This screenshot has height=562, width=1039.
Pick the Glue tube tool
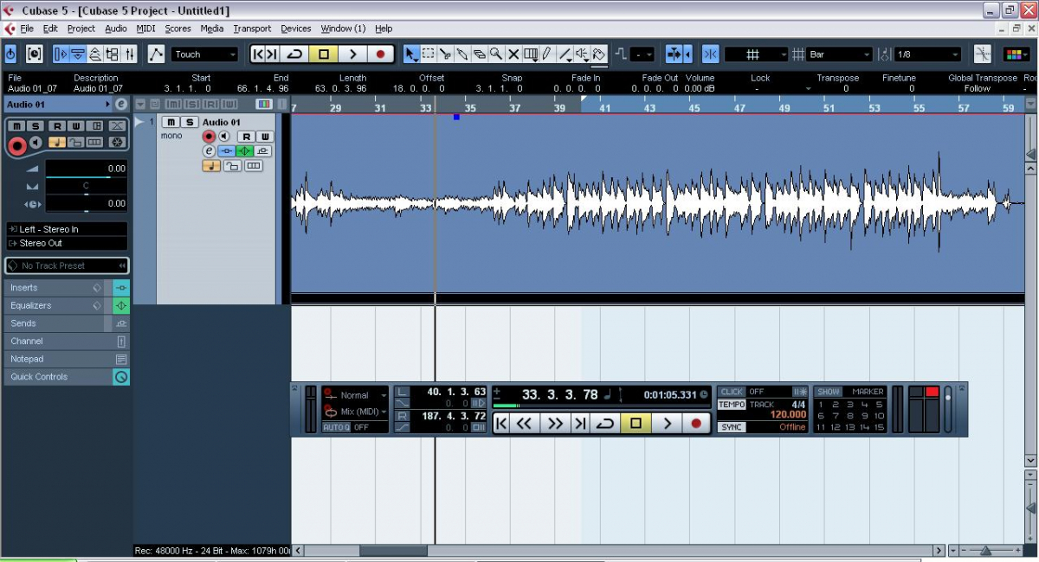tap(462, 54)
